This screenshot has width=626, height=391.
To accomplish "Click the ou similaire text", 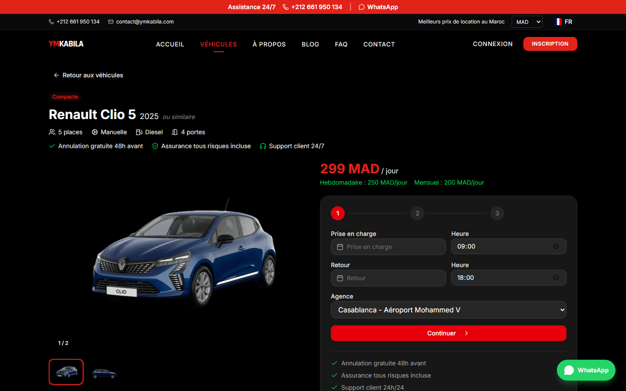I will [179, 117].
